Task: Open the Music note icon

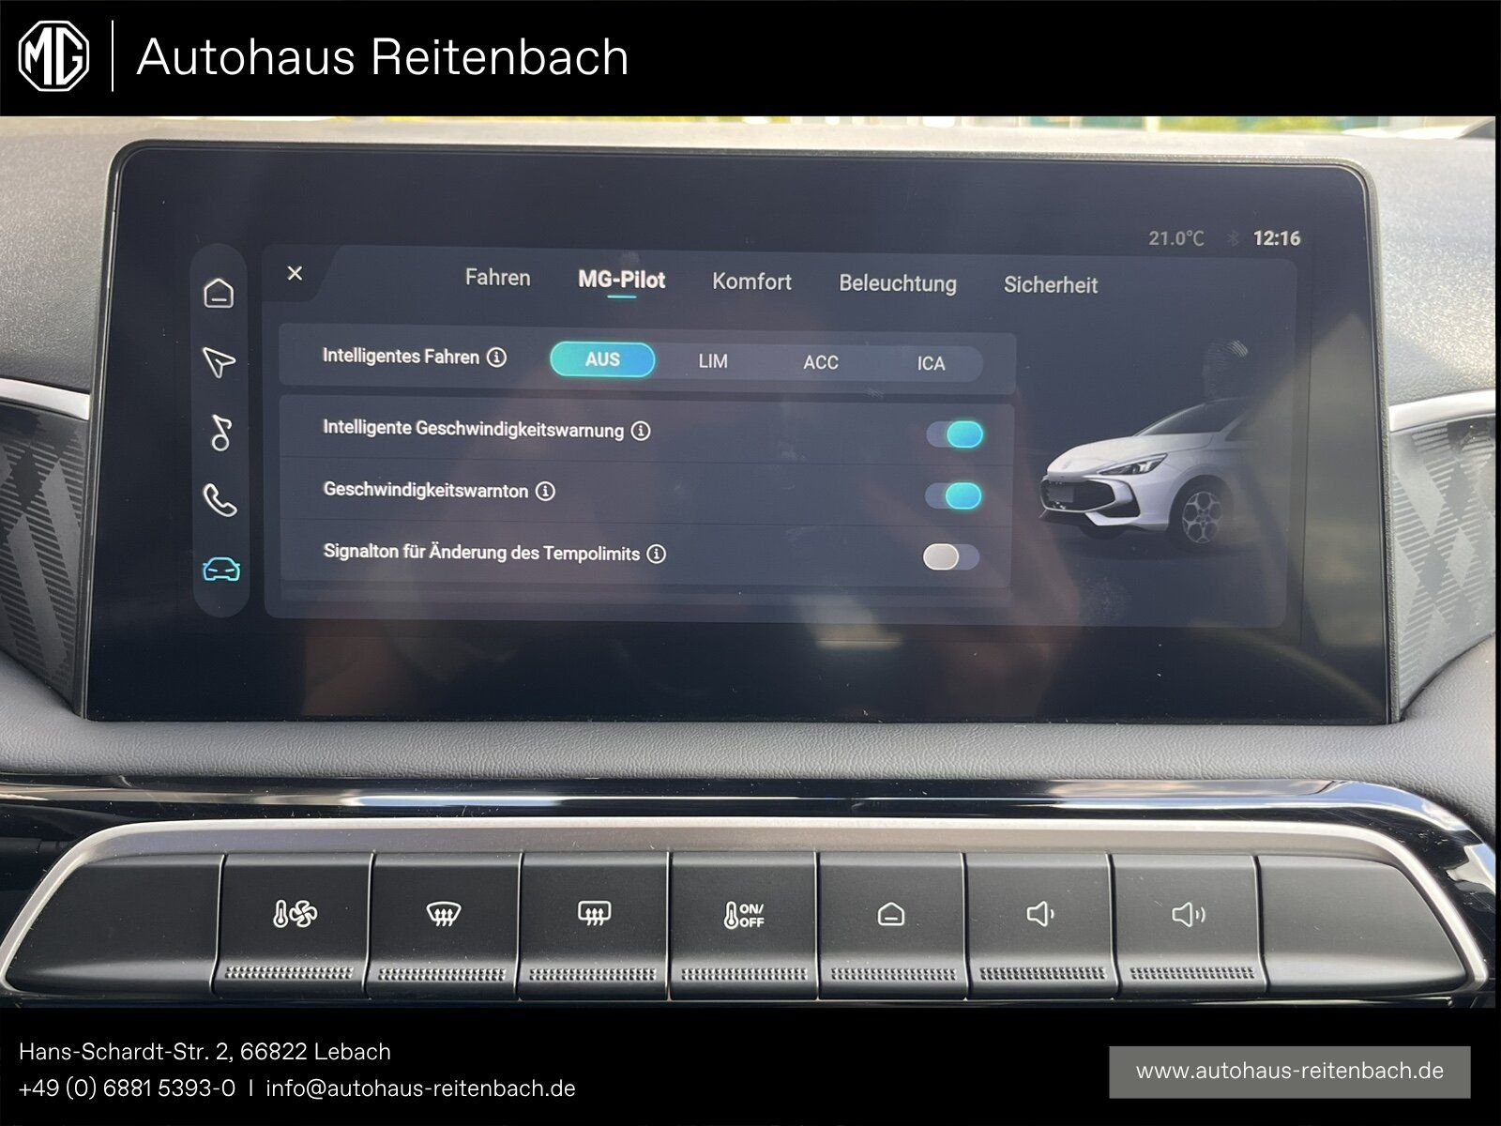Action: click(x=220, y=433)
